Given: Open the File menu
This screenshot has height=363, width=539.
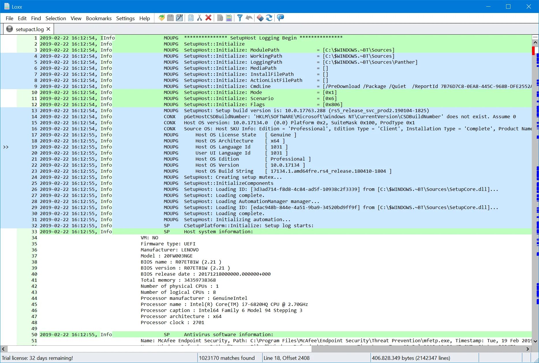Looking at the screenshot, I should pos(10,18).
